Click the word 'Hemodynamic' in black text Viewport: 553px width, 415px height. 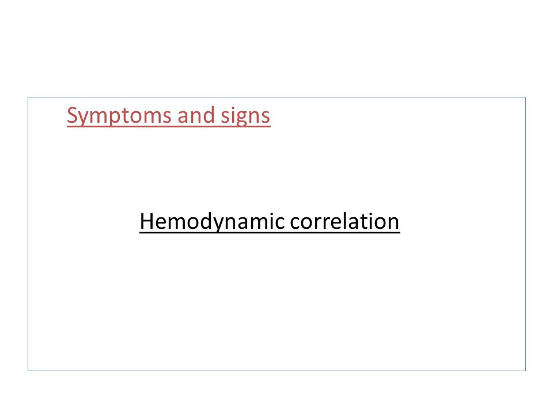point(213,222)
